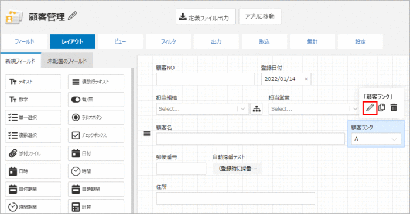This screenshot has width=410, height=214.
Task: Add a 計算 field
Action: (x=96, y=206)
